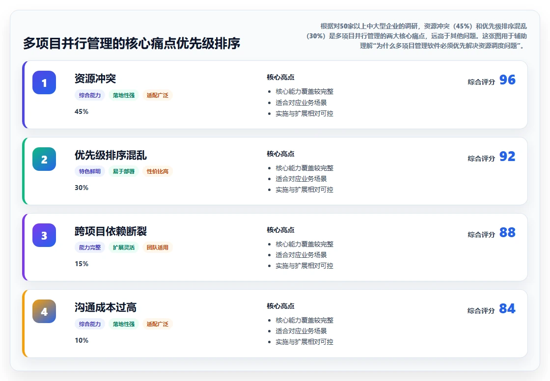Screen dimensions: 550x381
Task: Click 适合对应业务场景 in 资源冲突 card
Action: 302,103
